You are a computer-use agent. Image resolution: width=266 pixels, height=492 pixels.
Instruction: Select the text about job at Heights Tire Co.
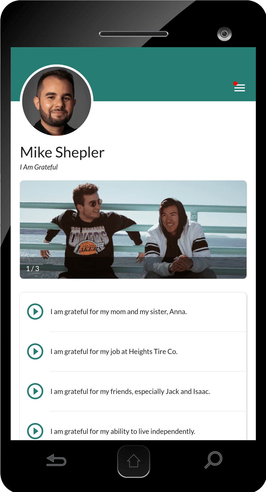(114, 352)
